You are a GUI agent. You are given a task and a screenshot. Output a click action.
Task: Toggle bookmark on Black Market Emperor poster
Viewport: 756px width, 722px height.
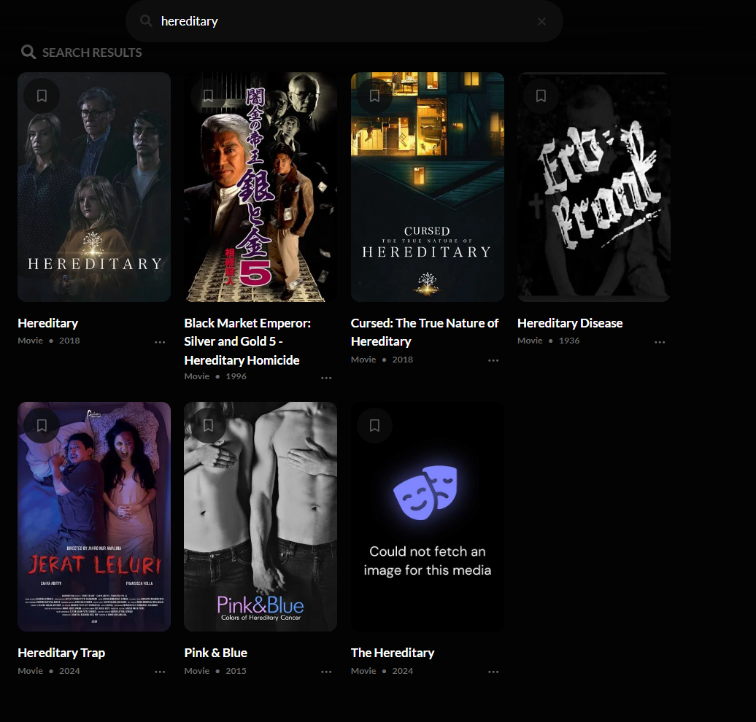208,96
